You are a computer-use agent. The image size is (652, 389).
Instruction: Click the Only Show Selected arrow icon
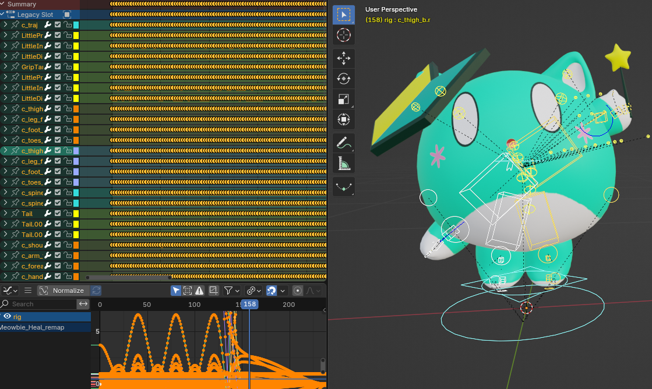[176, 291]
